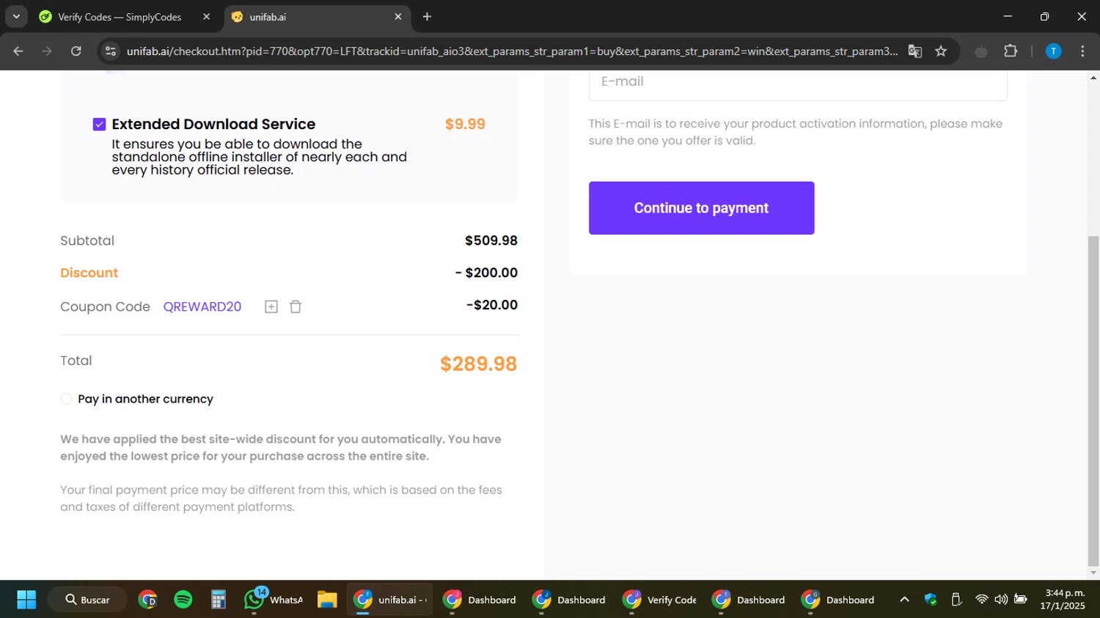Open the Chrome profile avatar

(1053, 51)
